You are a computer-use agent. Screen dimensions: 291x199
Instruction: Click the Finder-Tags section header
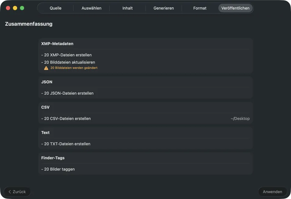pos(53,158)
